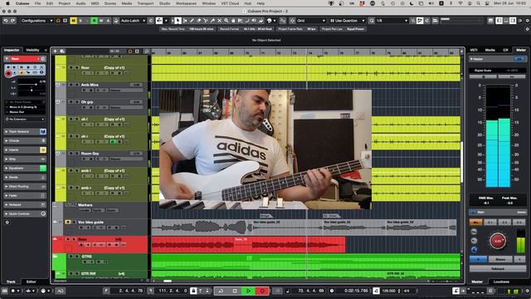Click the green Play button
This screenshot has height=299, width=531.
click(248, 291)
